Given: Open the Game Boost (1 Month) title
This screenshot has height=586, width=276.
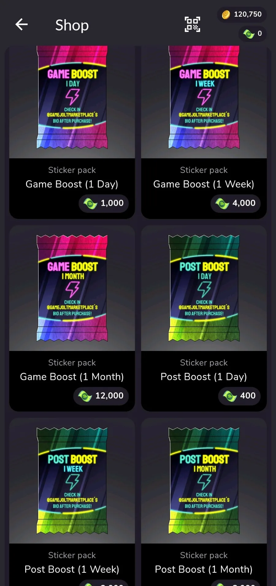Looking at the screenshot, I should pos(72,377).
